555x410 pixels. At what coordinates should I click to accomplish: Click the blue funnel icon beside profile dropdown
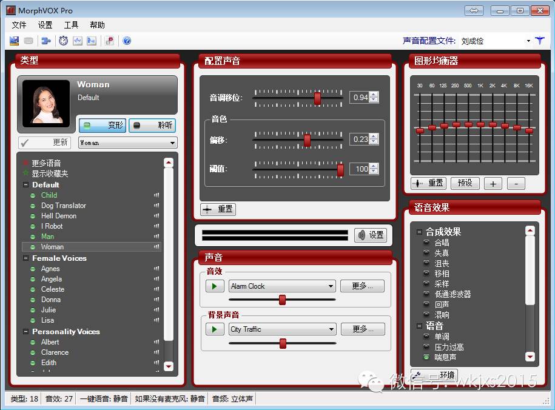540,41
